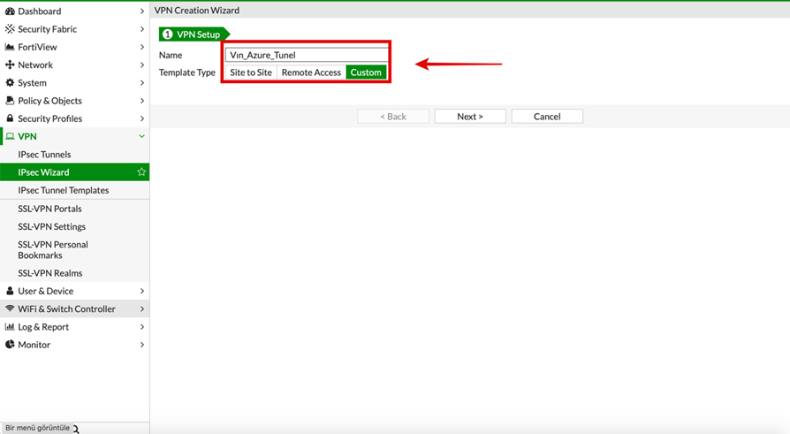Image resolution: width=790 pixels, height=434 pixels.
Task: Click the Log & Report bar chart icon
Action: coord(10,327)
